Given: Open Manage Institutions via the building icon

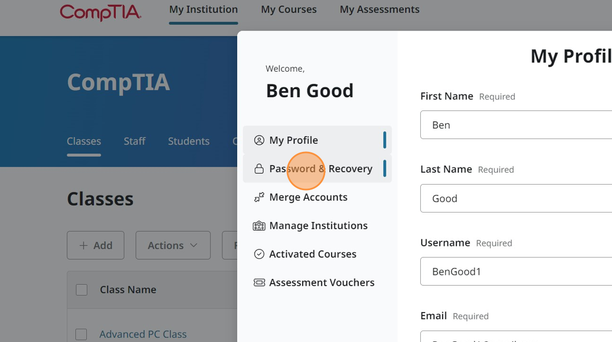Looking at the screenshot, I should [x=259, y=226].
